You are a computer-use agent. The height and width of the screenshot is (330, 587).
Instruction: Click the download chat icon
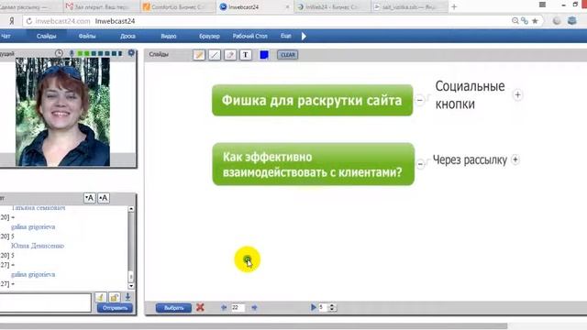(x=127, y=297)
